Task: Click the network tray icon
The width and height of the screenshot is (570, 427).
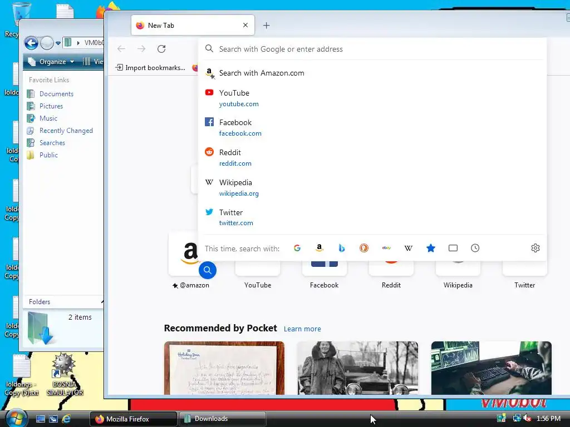Action: click(516, 418)
